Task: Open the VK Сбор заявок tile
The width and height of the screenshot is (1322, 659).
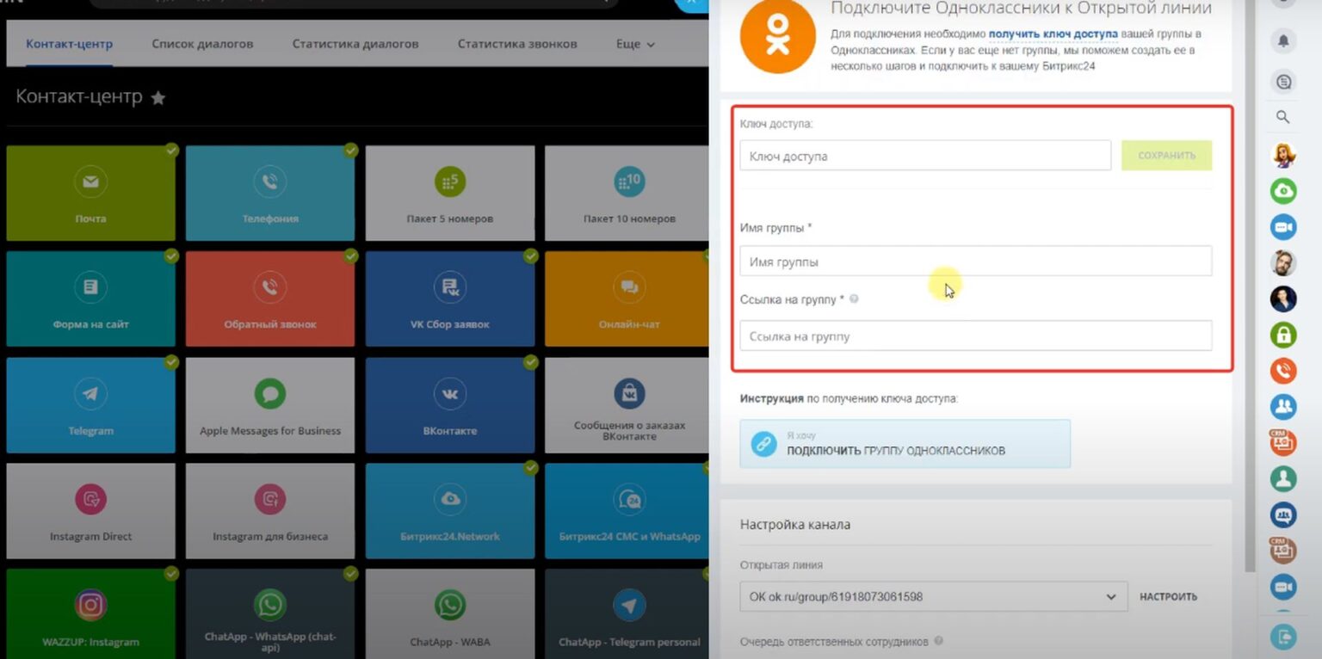Action: (449, 299)
